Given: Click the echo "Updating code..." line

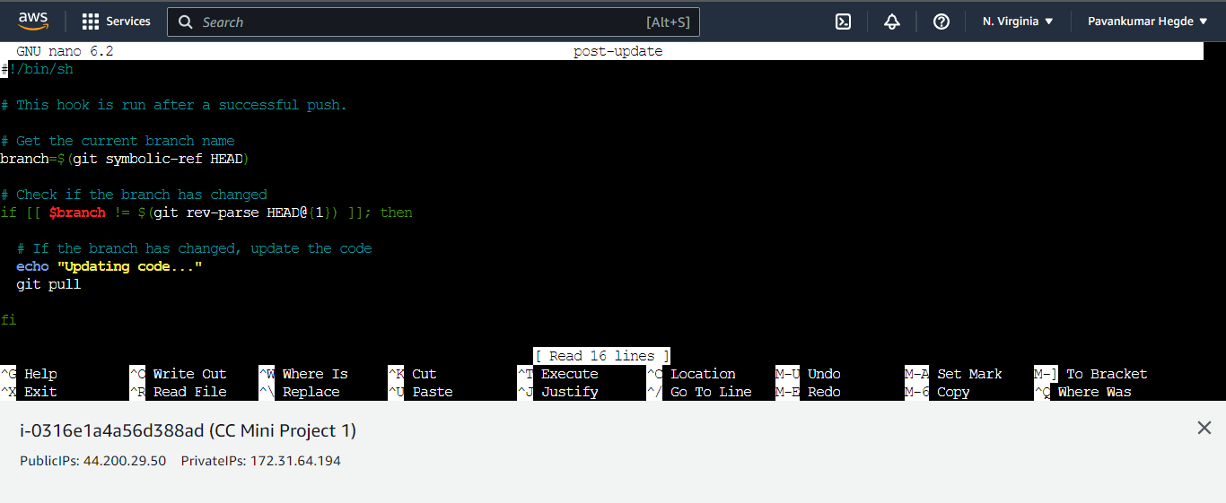Looking at the screenshot, I should pyautogui.click(x=109, y=266).
